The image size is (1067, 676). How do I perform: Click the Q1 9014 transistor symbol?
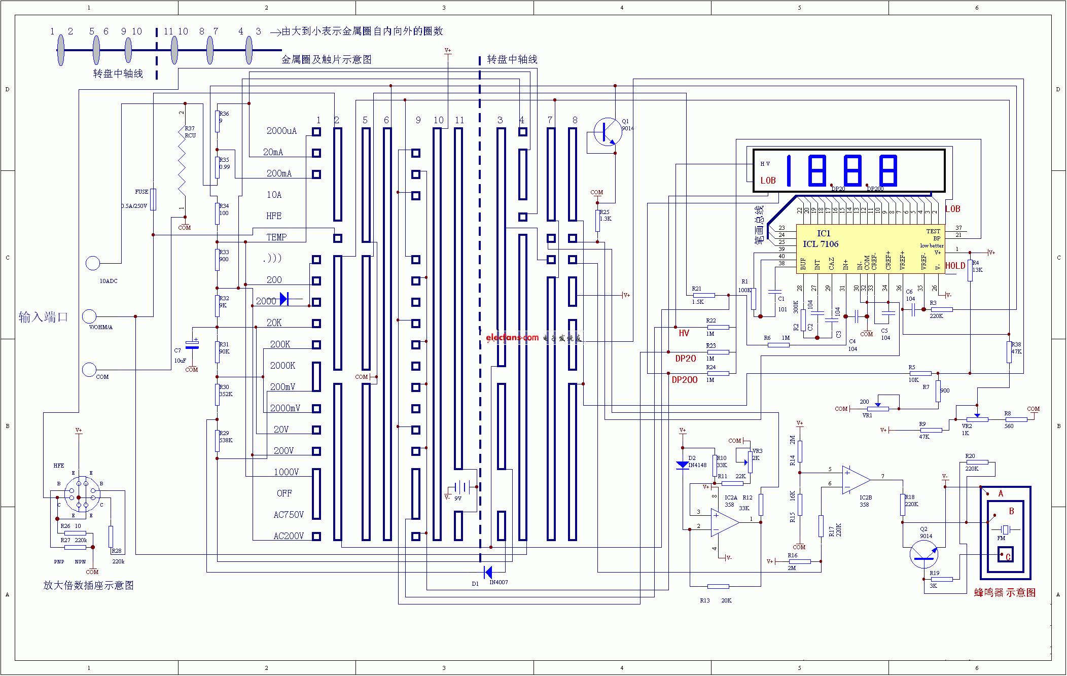click(607, 132)
